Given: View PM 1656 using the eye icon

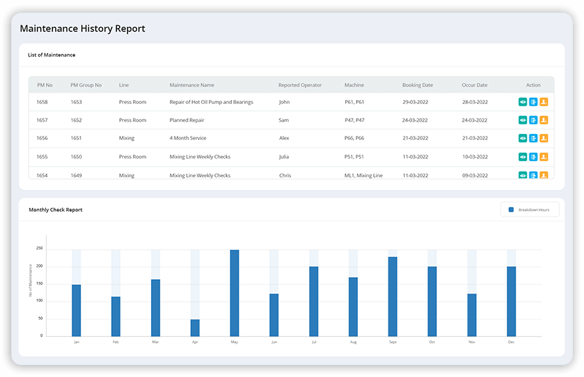Looking at the screenshot, I should coord(523,139).
